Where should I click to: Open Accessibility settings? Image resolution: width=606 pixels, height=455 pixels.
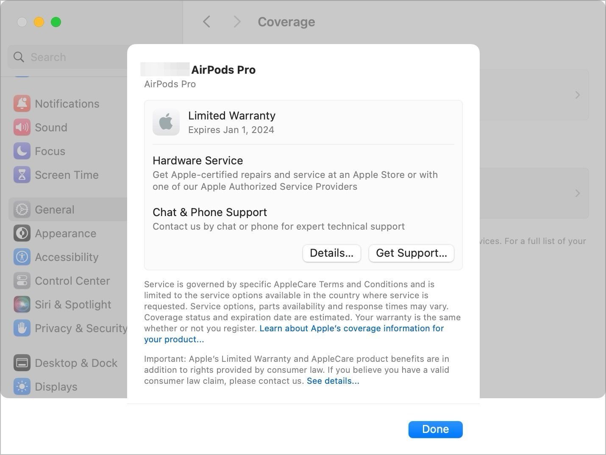click(x=67, y=257)
